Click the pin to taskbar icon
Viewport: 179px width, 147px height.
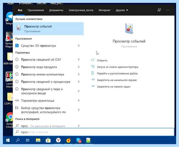pos(93,86)
